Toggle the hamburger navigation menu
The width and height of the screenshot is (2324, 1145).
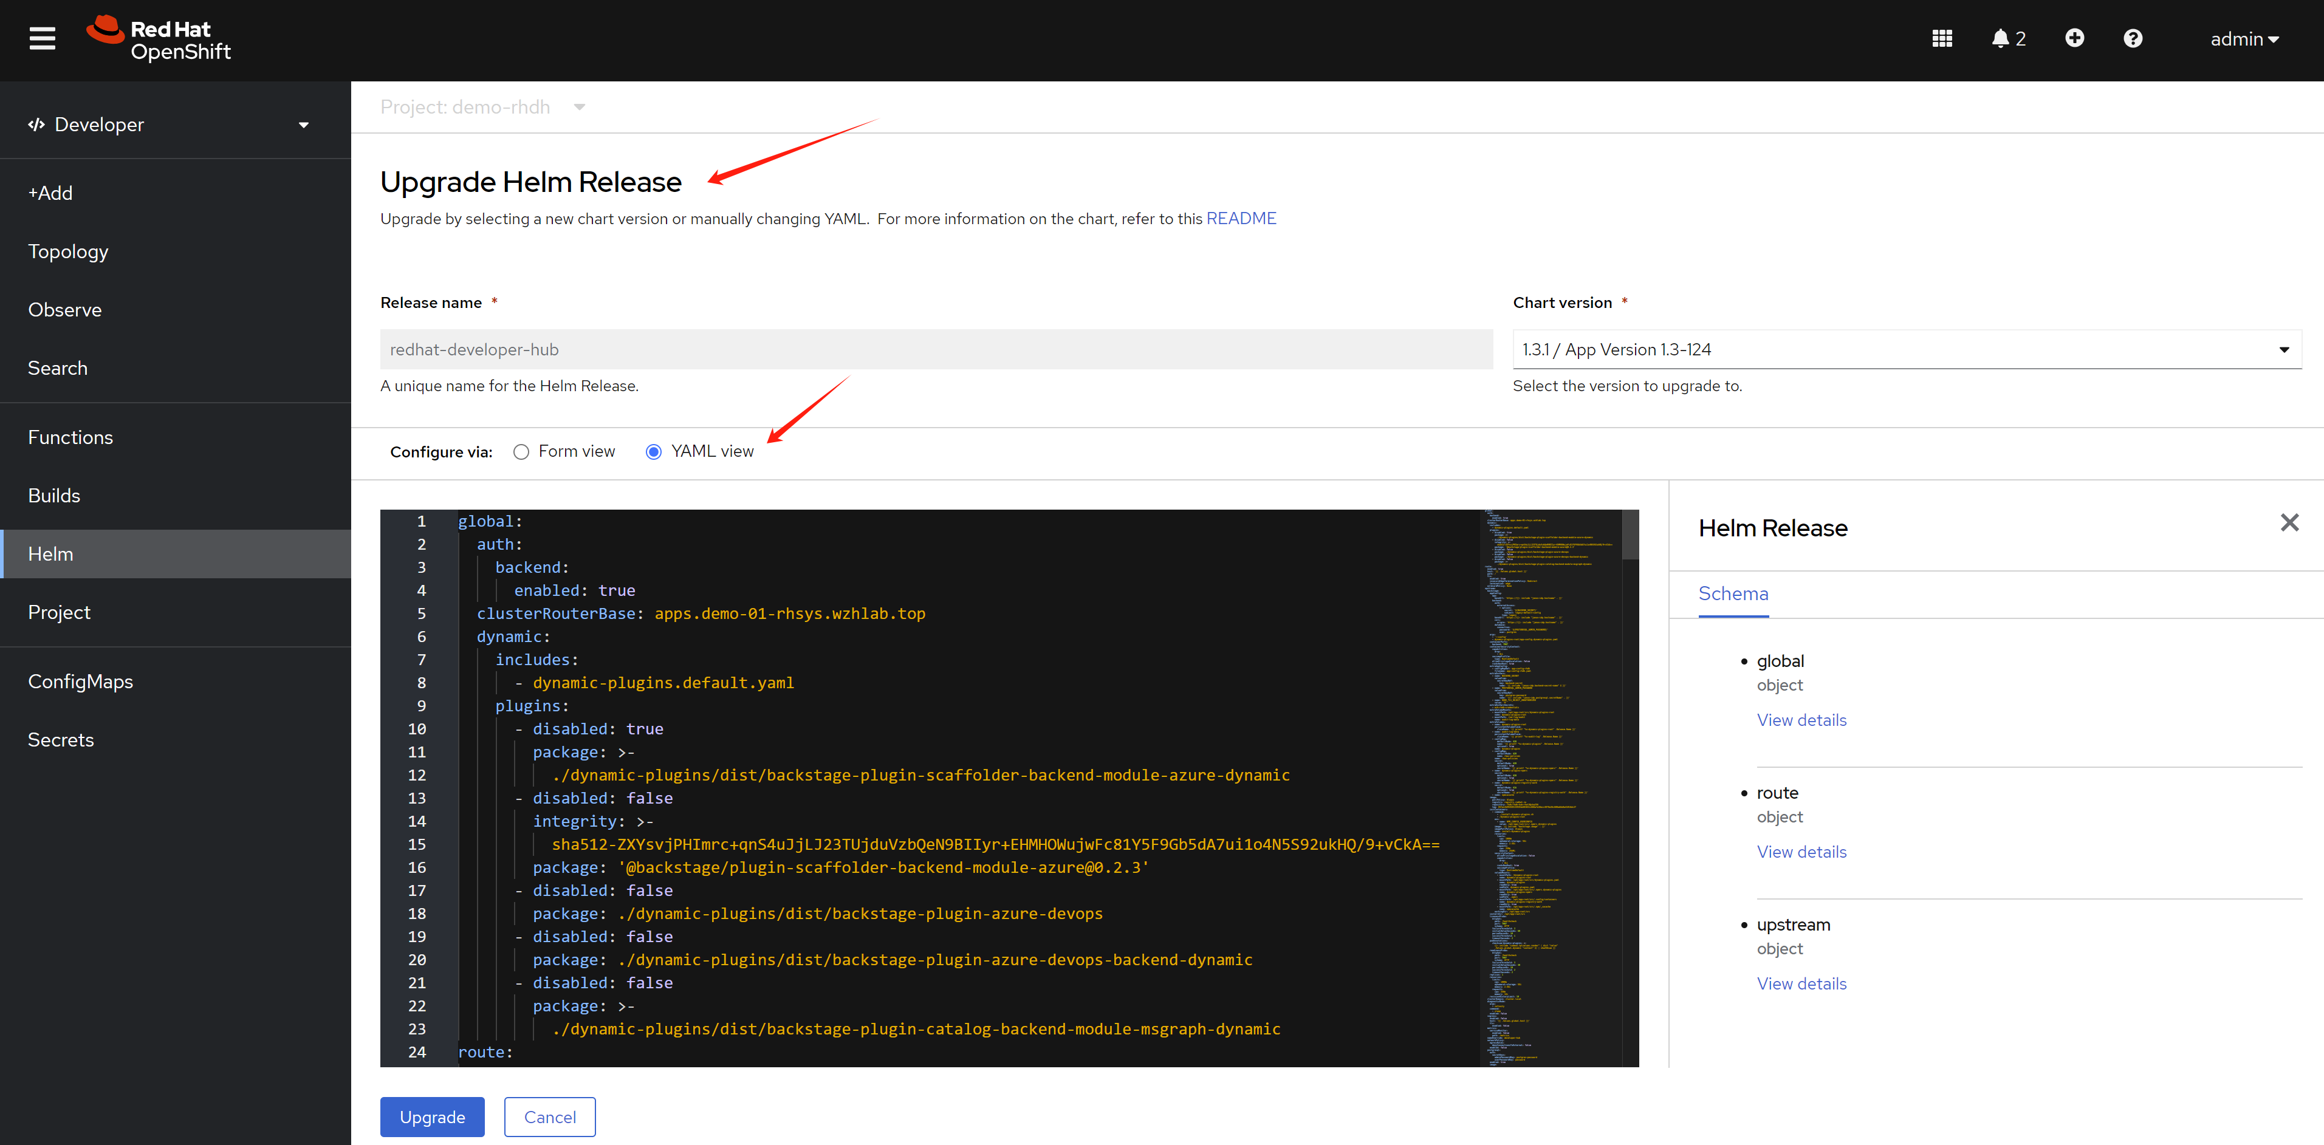[x=41, y=39]
